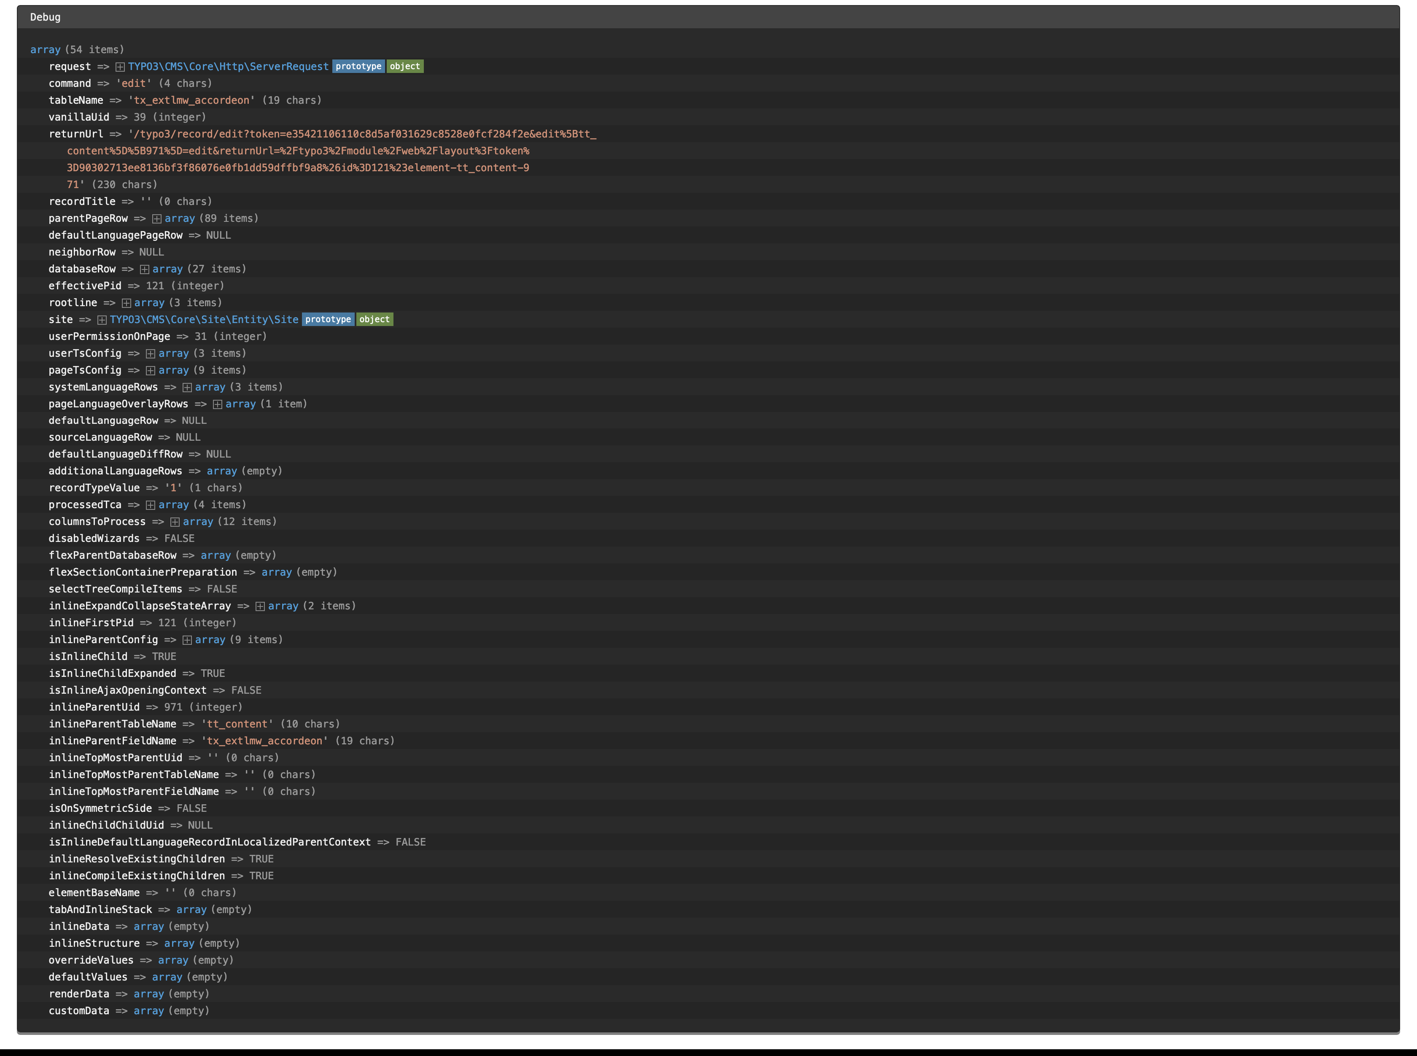Viewport: 1417px width, 1056px height.
Task: Click the tabAndInlineStack key
Action: (100, 910)
